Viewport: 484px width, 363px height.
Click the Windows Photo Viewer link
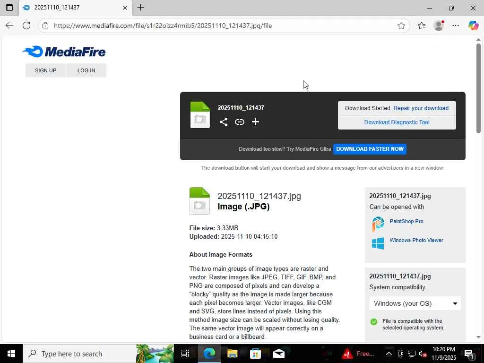pyautogui.click(x=416, y=240)
